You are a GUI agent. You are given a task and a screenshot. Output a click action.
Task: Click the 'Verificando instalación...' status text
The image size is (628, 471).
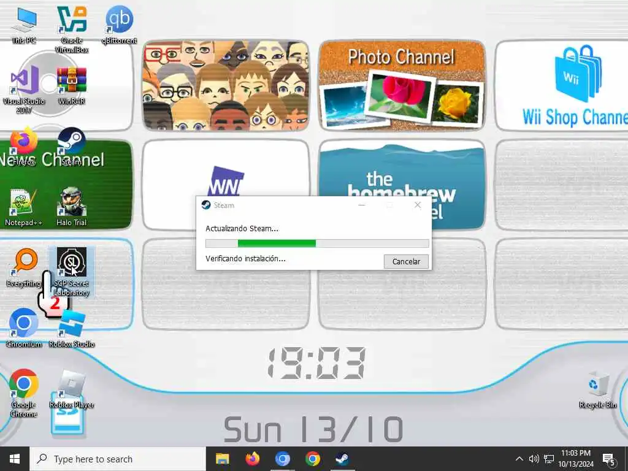[245, 259]
